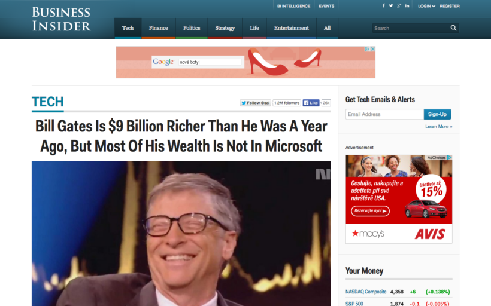Open the Google Plus header icon

pyautogui.click(x=399, y=5)
